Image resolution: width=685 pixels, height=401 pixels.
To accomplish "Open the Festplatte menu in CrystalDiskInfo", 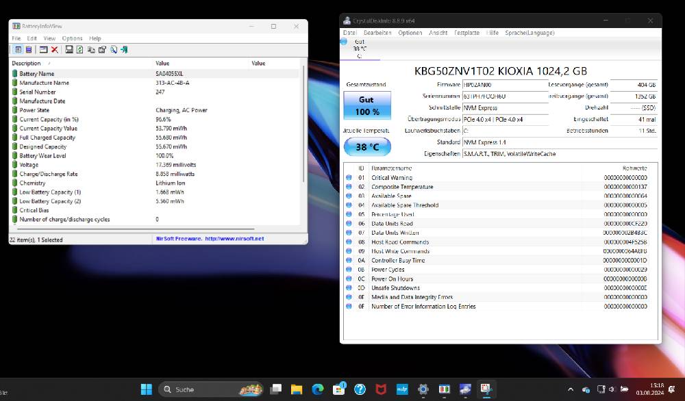I will [467, 33].
